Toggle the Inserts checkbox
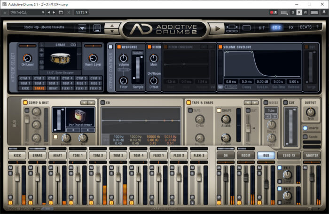 pos(305,128)
